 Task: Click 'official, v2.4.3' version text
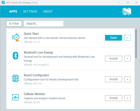(32, 102)
